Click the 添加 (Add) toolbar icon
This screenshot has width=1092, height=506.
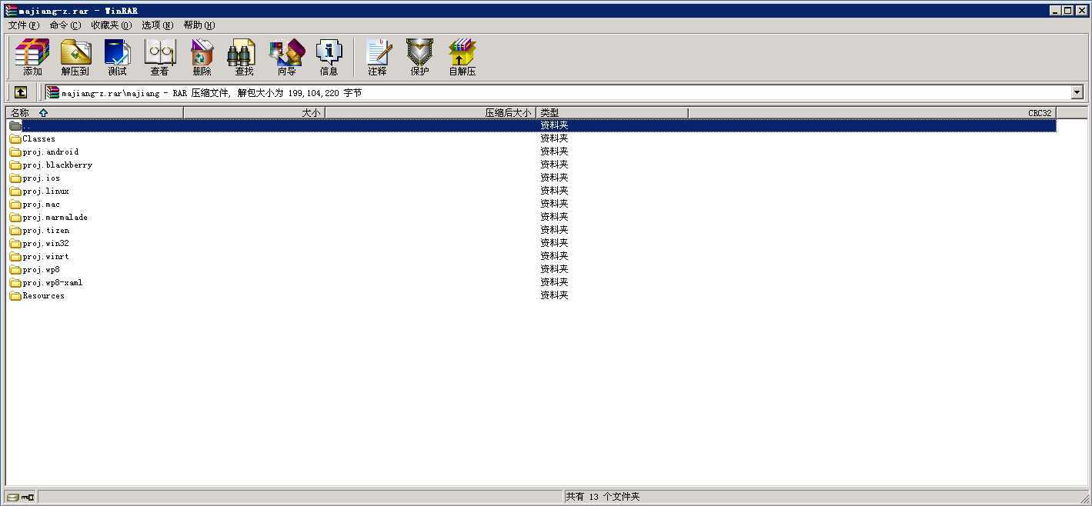click(32, 58)
